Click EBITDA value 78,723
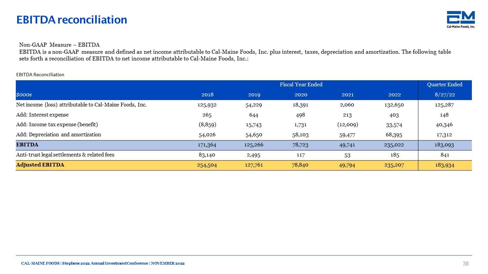The image size is (488, 274). (301, 145)
